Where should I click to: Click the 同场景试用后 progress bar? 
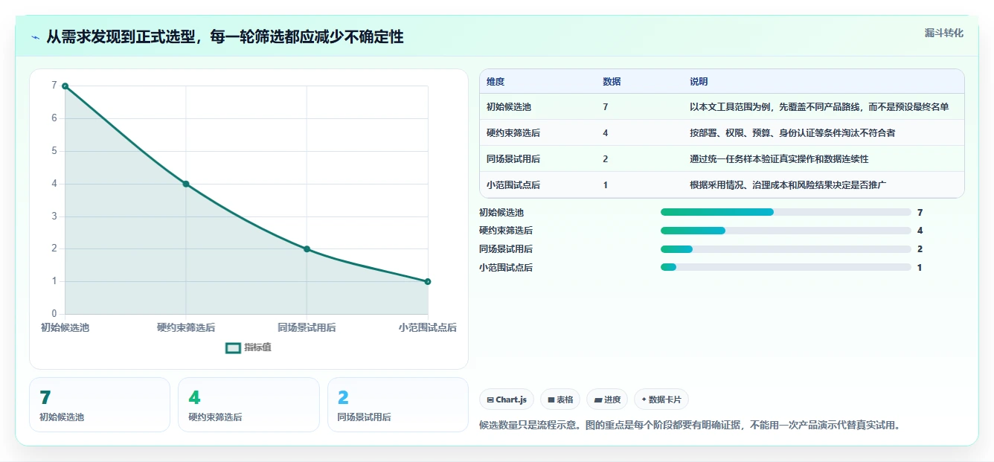point(786,249)
